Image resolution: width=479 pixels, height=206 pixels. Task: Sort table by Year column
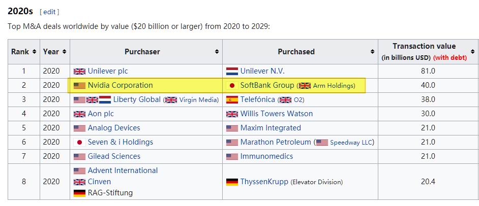tap(65, 52)
